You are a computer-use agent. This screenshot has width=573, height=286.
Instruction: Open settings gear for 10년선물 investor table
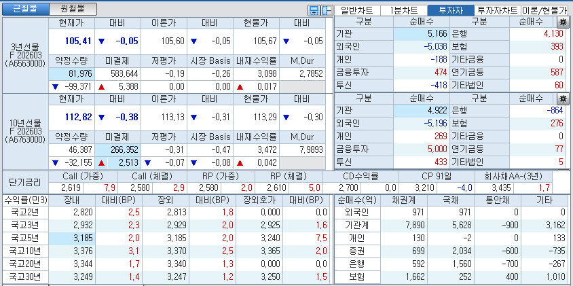coord(562,98)
